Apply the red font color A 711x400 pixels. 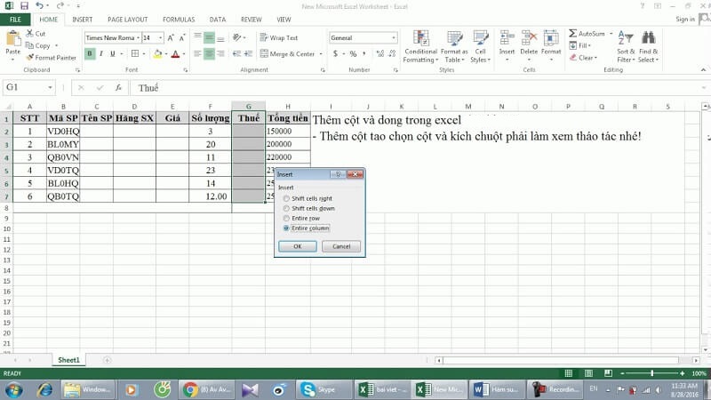tap(175, 53)
